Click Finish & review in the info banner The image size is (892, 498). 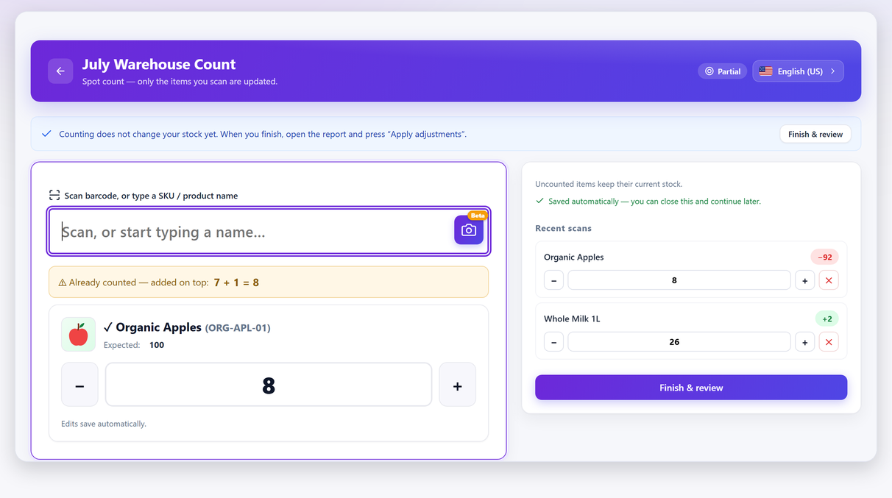815,134
